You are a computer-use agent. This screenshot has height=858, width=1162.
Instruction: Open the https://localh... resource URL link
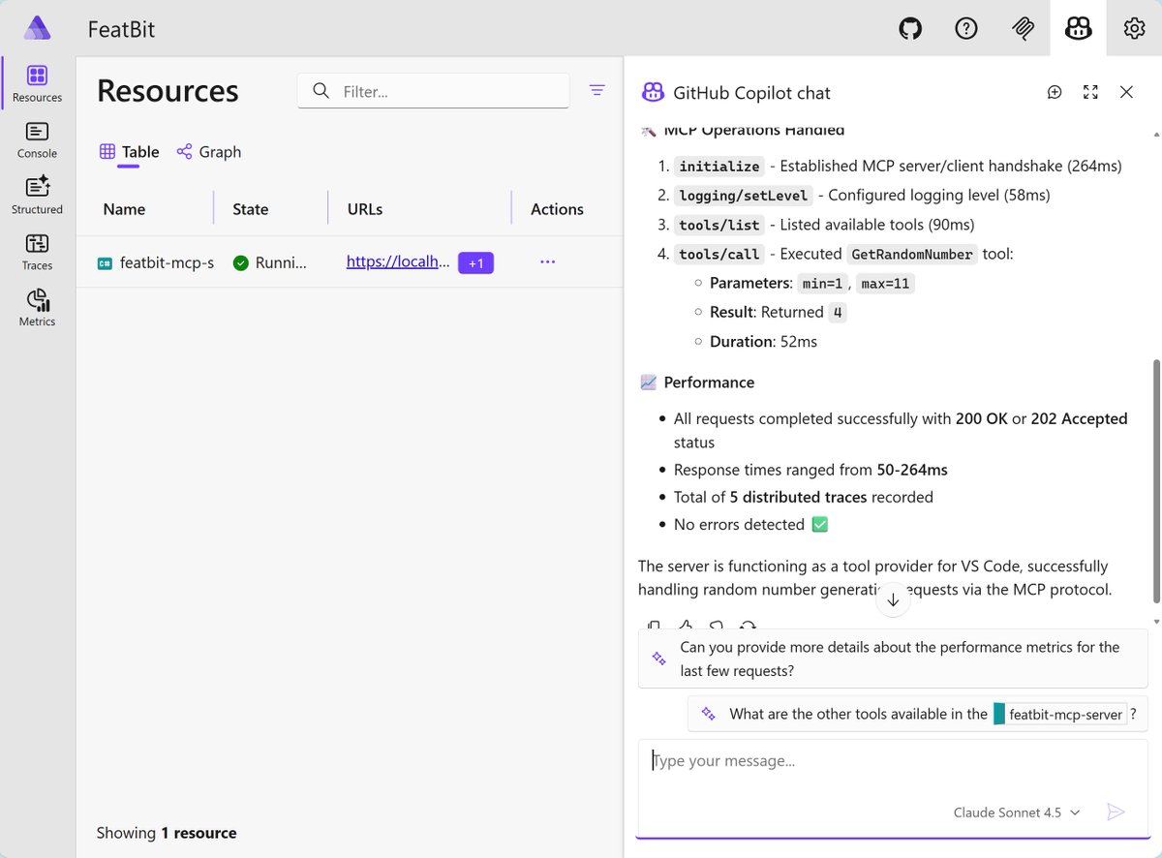398,261
